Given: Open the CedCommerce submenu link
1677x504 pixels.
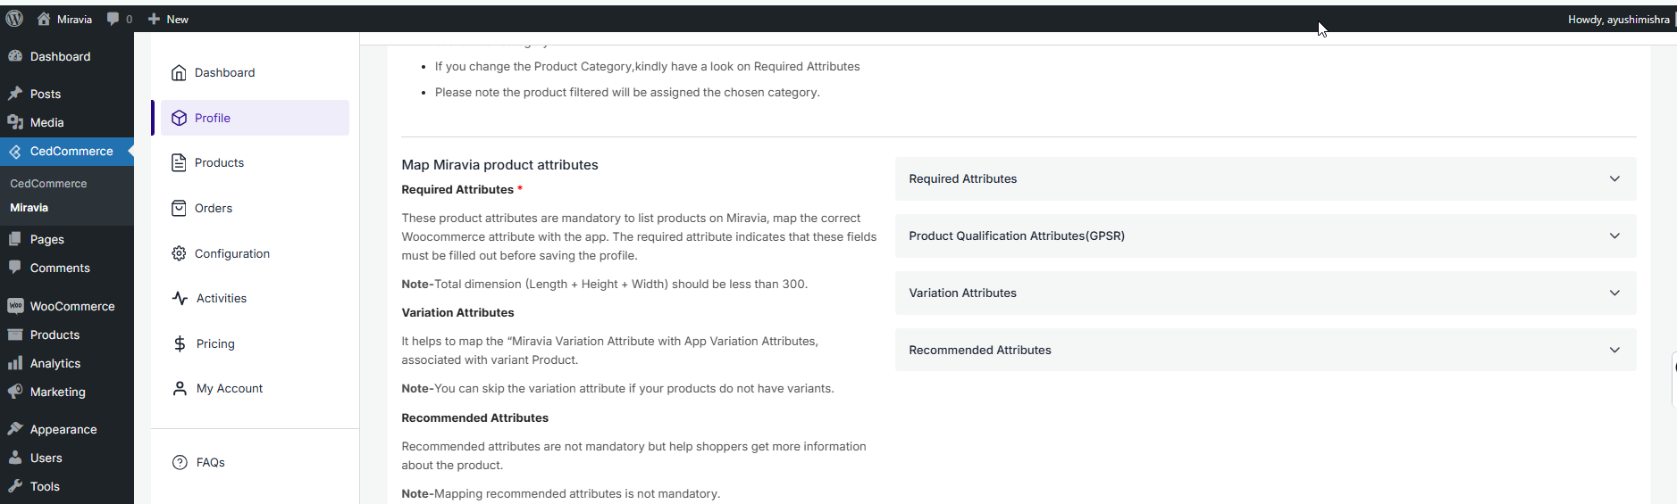Looking at the screenshot, I should [x=48, y=184].
